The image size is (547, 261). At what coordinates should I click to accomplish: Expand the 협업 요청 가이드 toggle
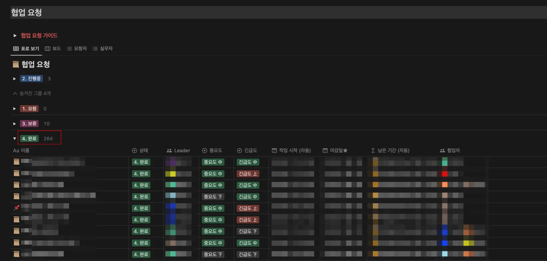coord(15,35)
